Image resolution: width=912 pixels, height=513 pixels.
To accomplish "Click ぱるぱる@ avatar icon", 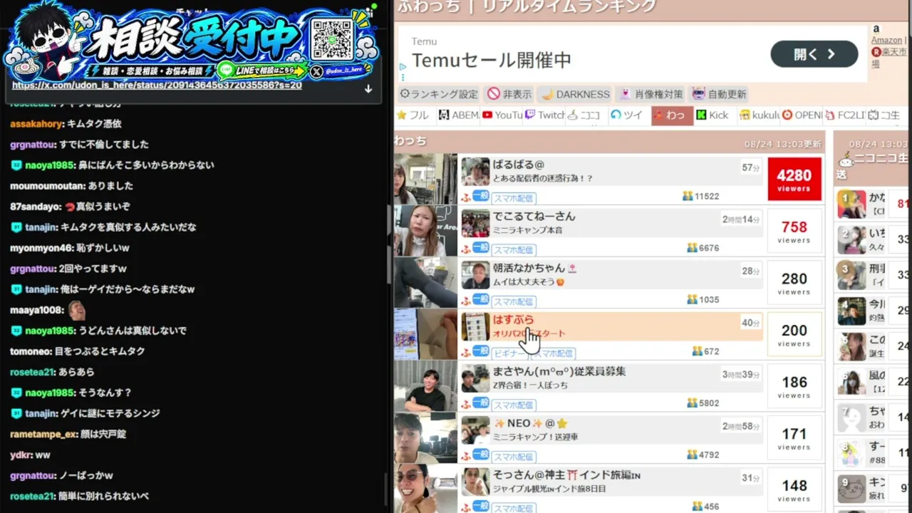I will [x=475, y=172].
